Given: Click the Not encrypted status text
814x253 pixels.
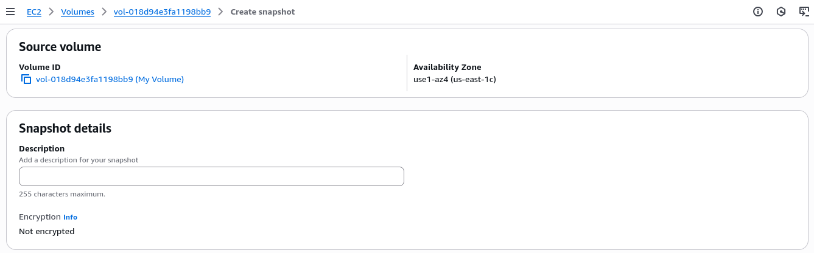Looking at the screenshot, I should [x=47, y=232].
